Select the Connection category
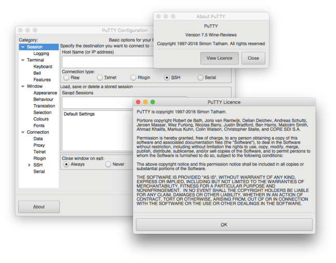Screen dimensions: 336x263 click(38, 132)
